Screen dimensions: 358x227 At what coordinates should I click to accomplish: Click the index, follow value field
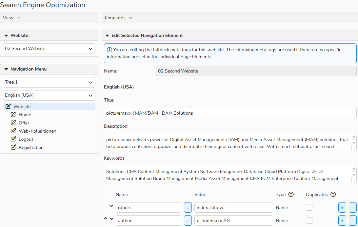233,207
